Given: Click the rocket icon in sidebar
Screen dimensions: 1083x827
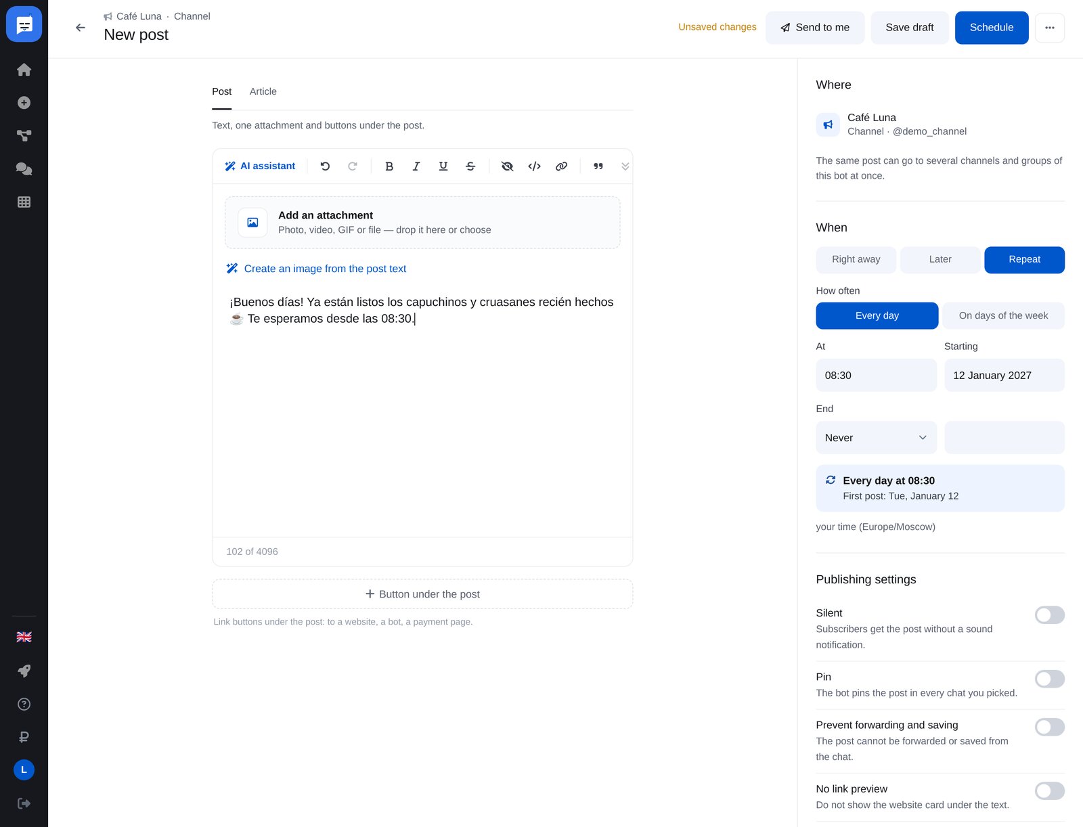Looking at the screenshot, I should click(24, 671).
